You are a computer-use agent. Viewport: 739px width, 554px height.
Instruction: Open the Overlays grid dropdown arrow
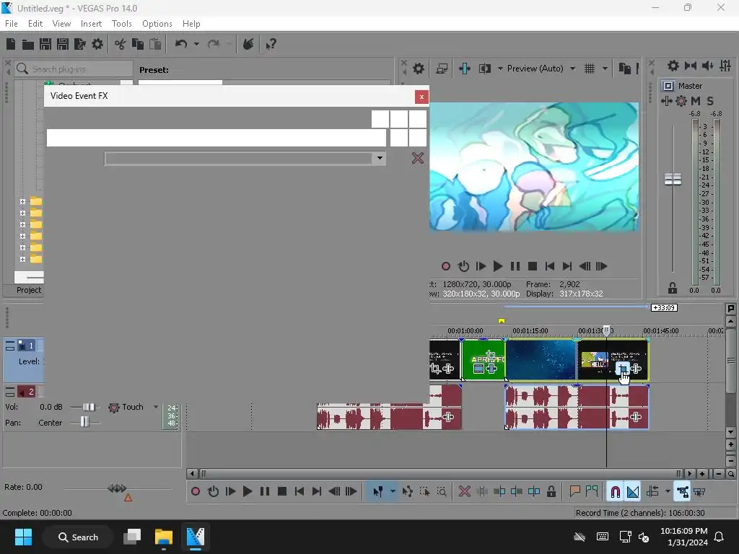(x=605, y=69)
